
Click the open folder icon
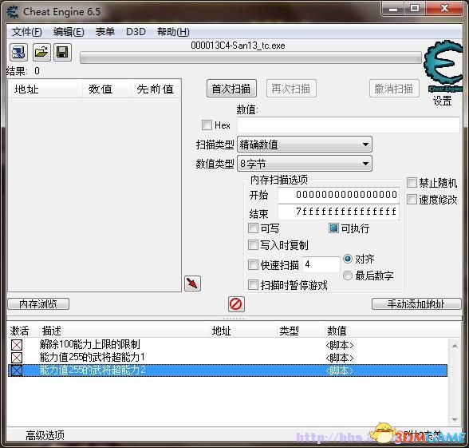tap(41, 53)
